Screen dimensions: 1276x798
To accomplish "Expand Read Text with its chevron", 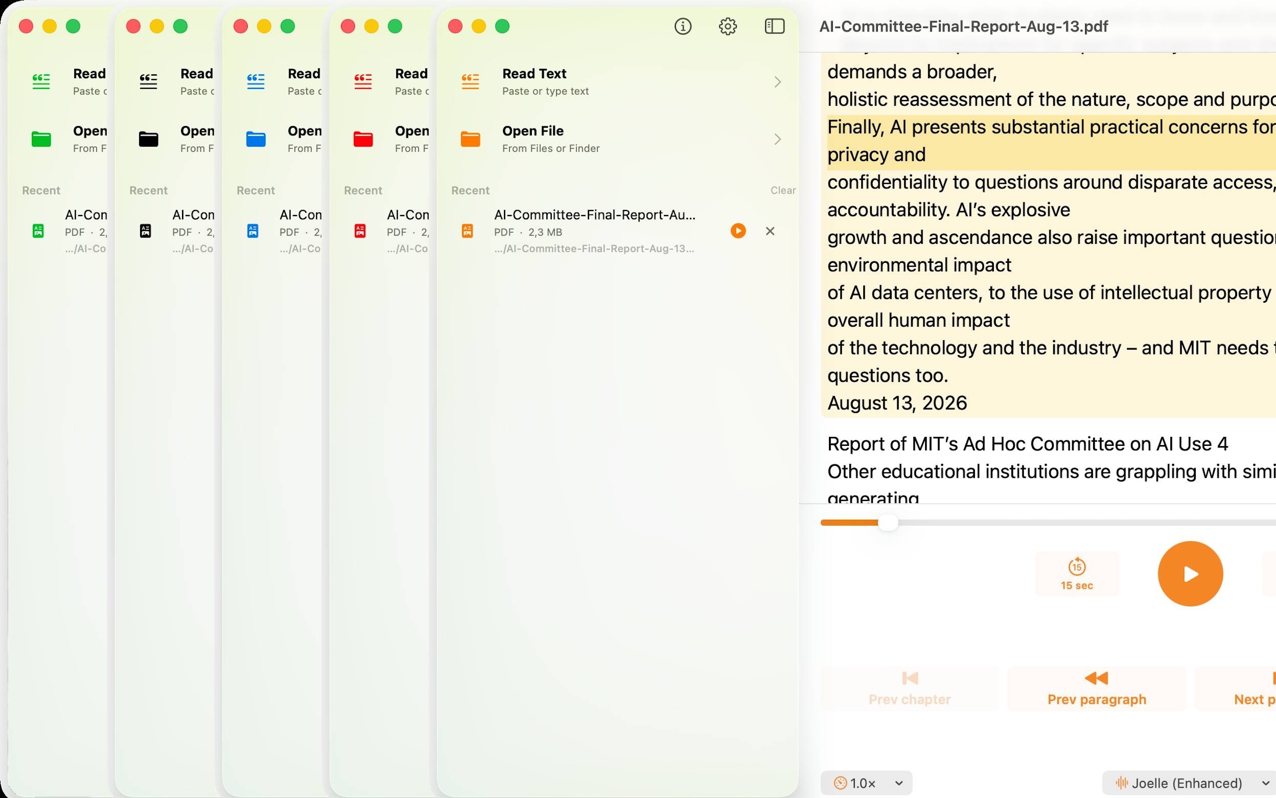I will 777,82.
